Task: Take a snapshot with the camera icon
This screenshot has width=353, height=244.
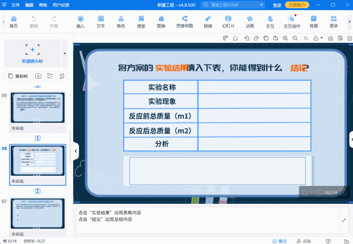Action: point(330,38)
